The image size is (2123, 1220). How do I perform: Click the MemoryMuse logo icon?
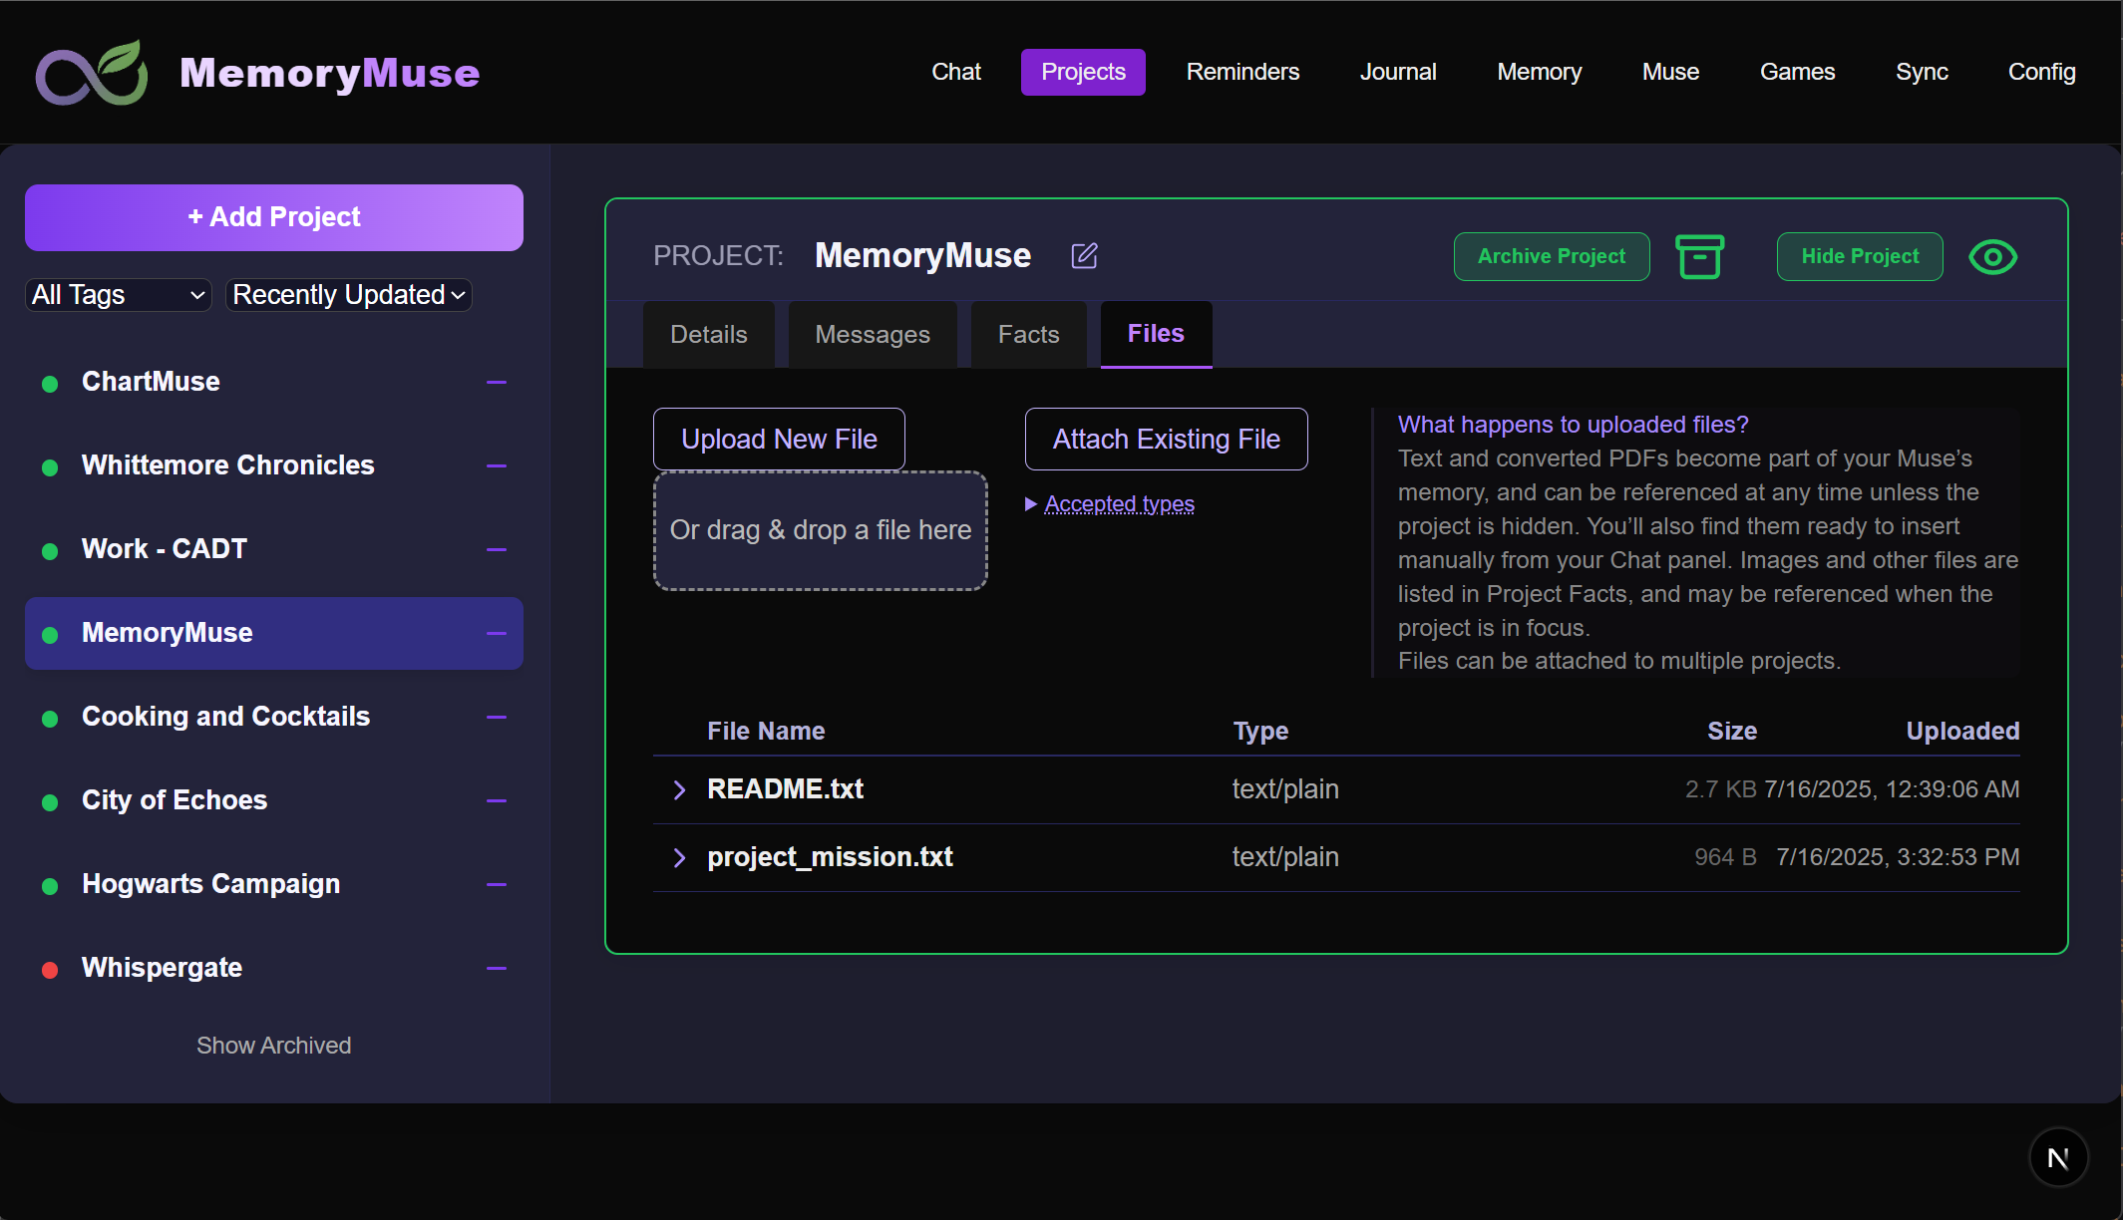pos(91,72)
